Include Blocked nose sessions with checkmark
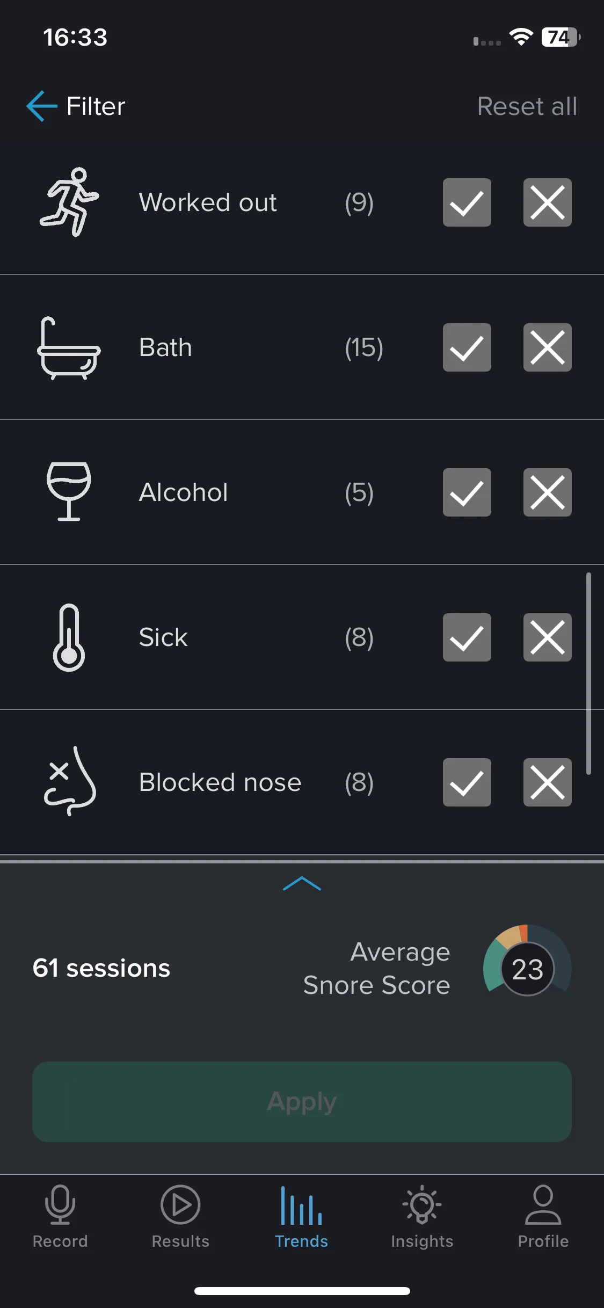Screen dimensions: 604x1308 click(x=467, y=782)
